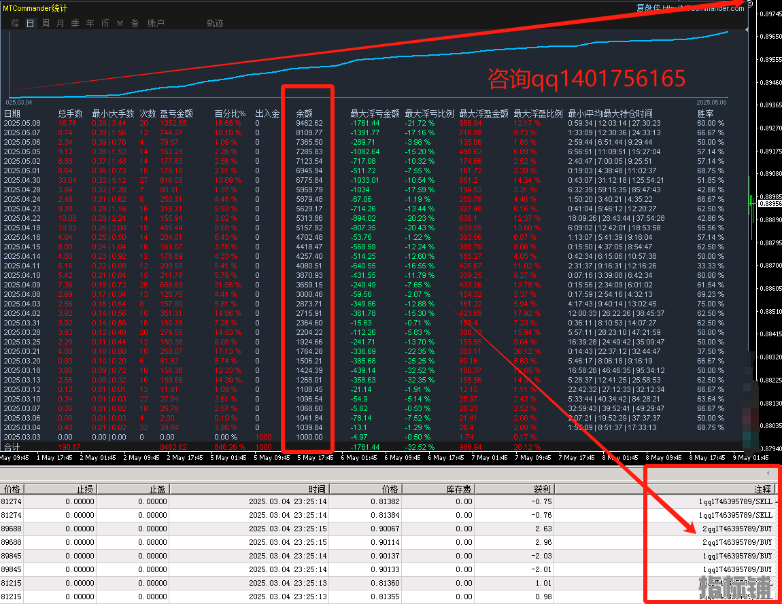Click the small triangle marker beside the price scale
This screenshot has width=782, height=604.
747,30
